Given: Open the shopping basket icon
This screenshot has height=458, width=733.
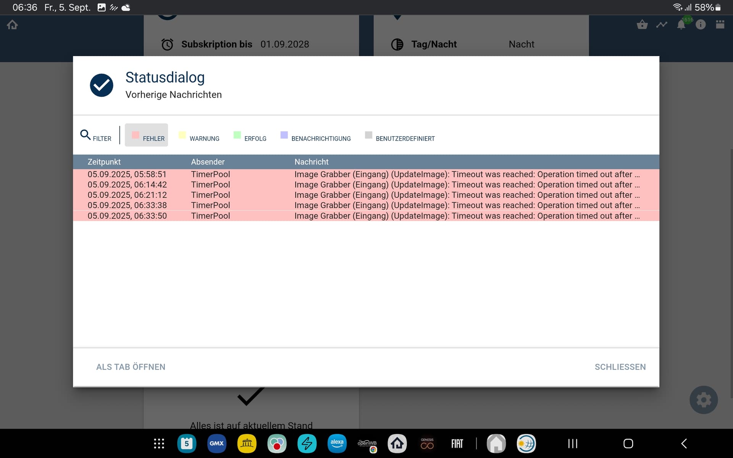Looking at the screenshot, I should click(x=642, y=25).
